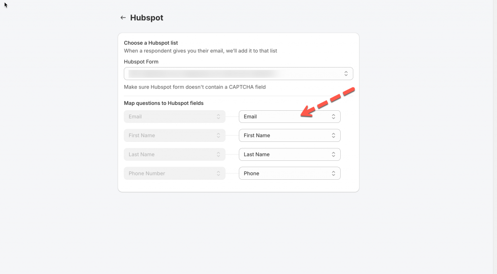Click chevron arrows on greyed First Name box

218,136
